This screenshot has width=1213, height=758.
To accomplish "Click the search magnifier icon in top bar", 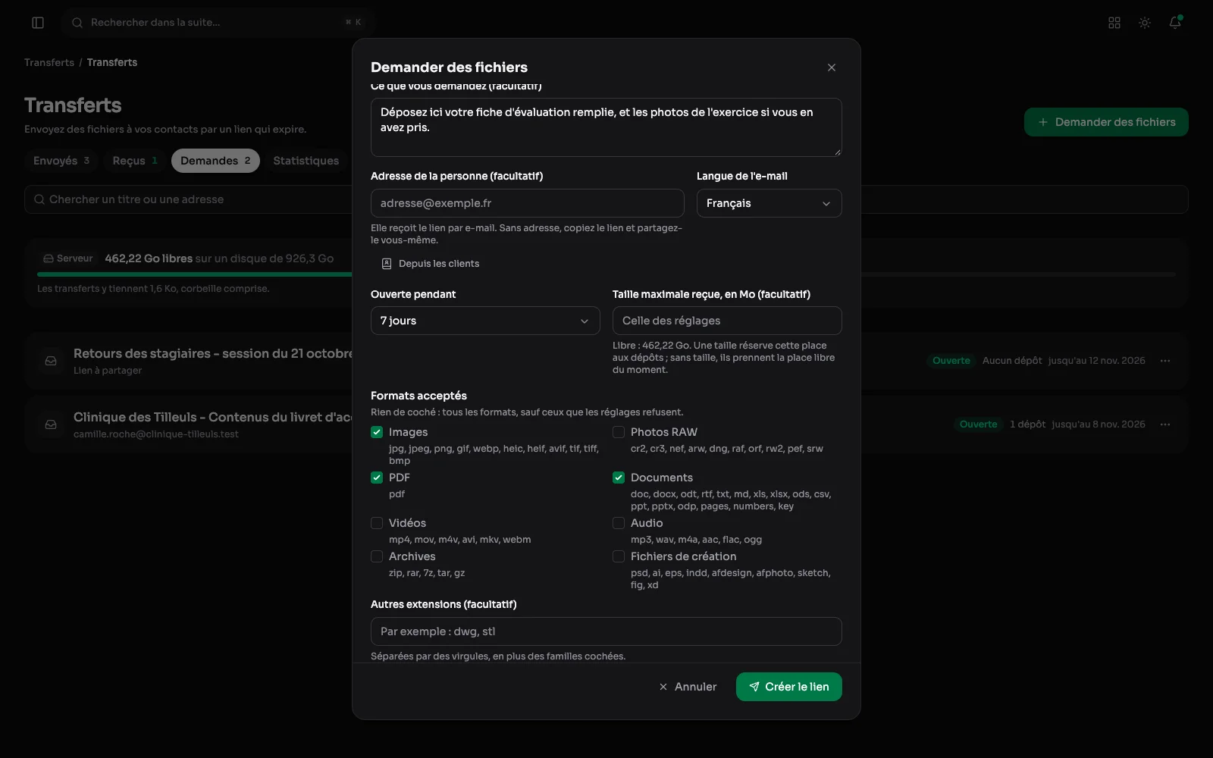I will 77,23.
